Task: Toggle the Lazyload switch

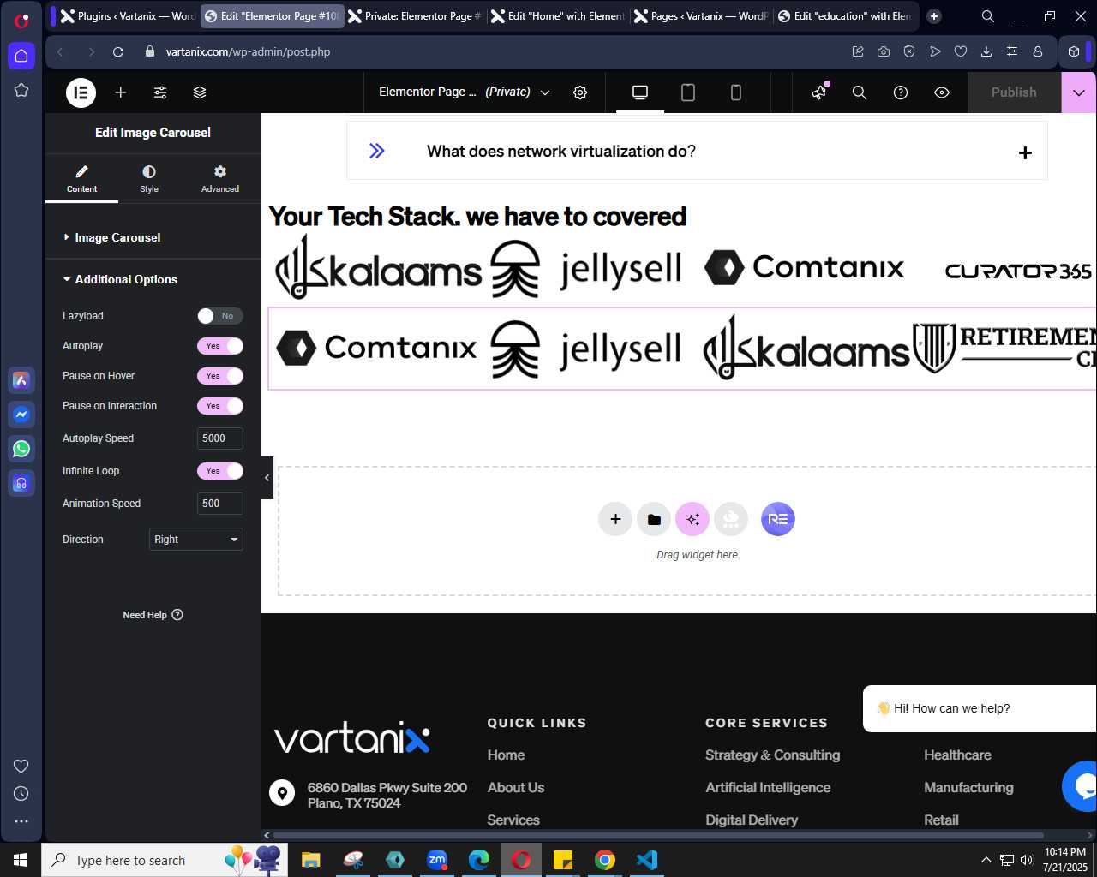Action: pyautogui.click(x=220, y=316)
